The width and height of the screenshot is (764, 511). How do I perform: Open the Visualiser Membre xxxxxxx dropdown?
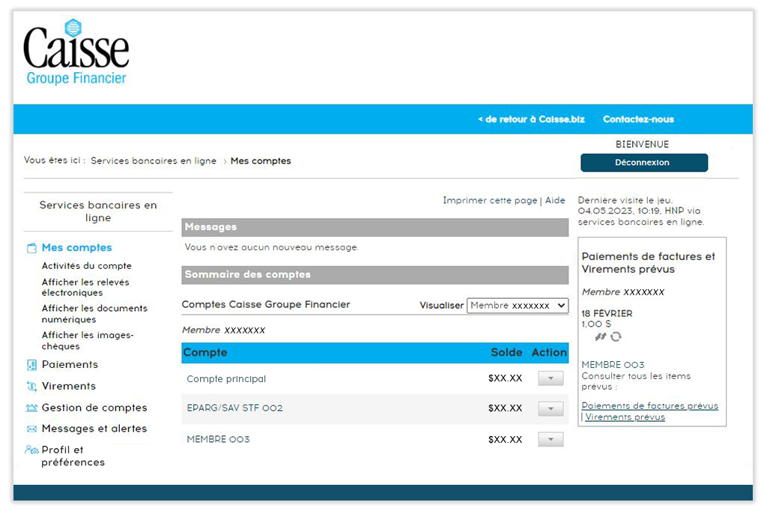point(518,305)
